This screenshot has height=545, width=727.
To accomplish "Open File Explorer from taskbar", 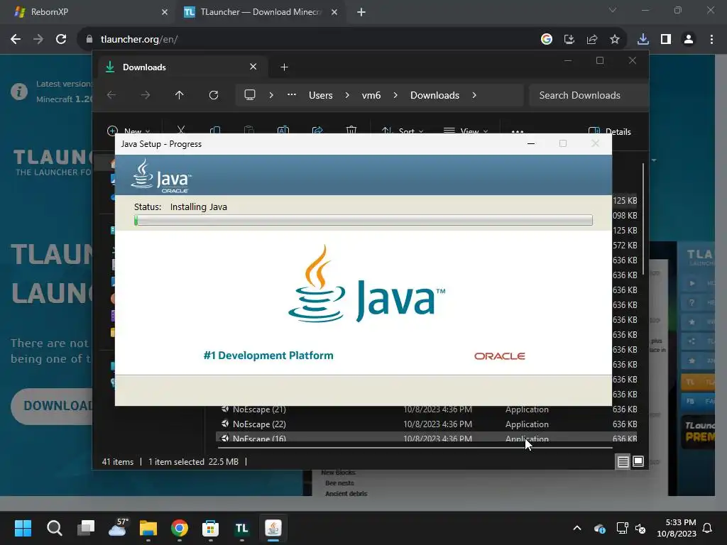I will [148, 528].
